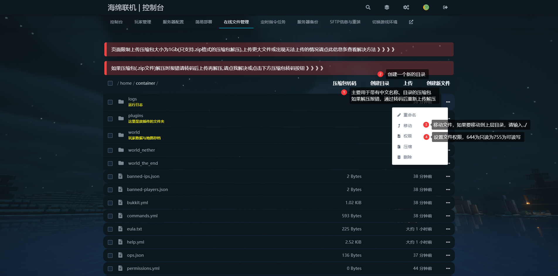This screenshot has height=276, width=558.
Task: Click the search magnifier icon in header
Action: [368, 7]
